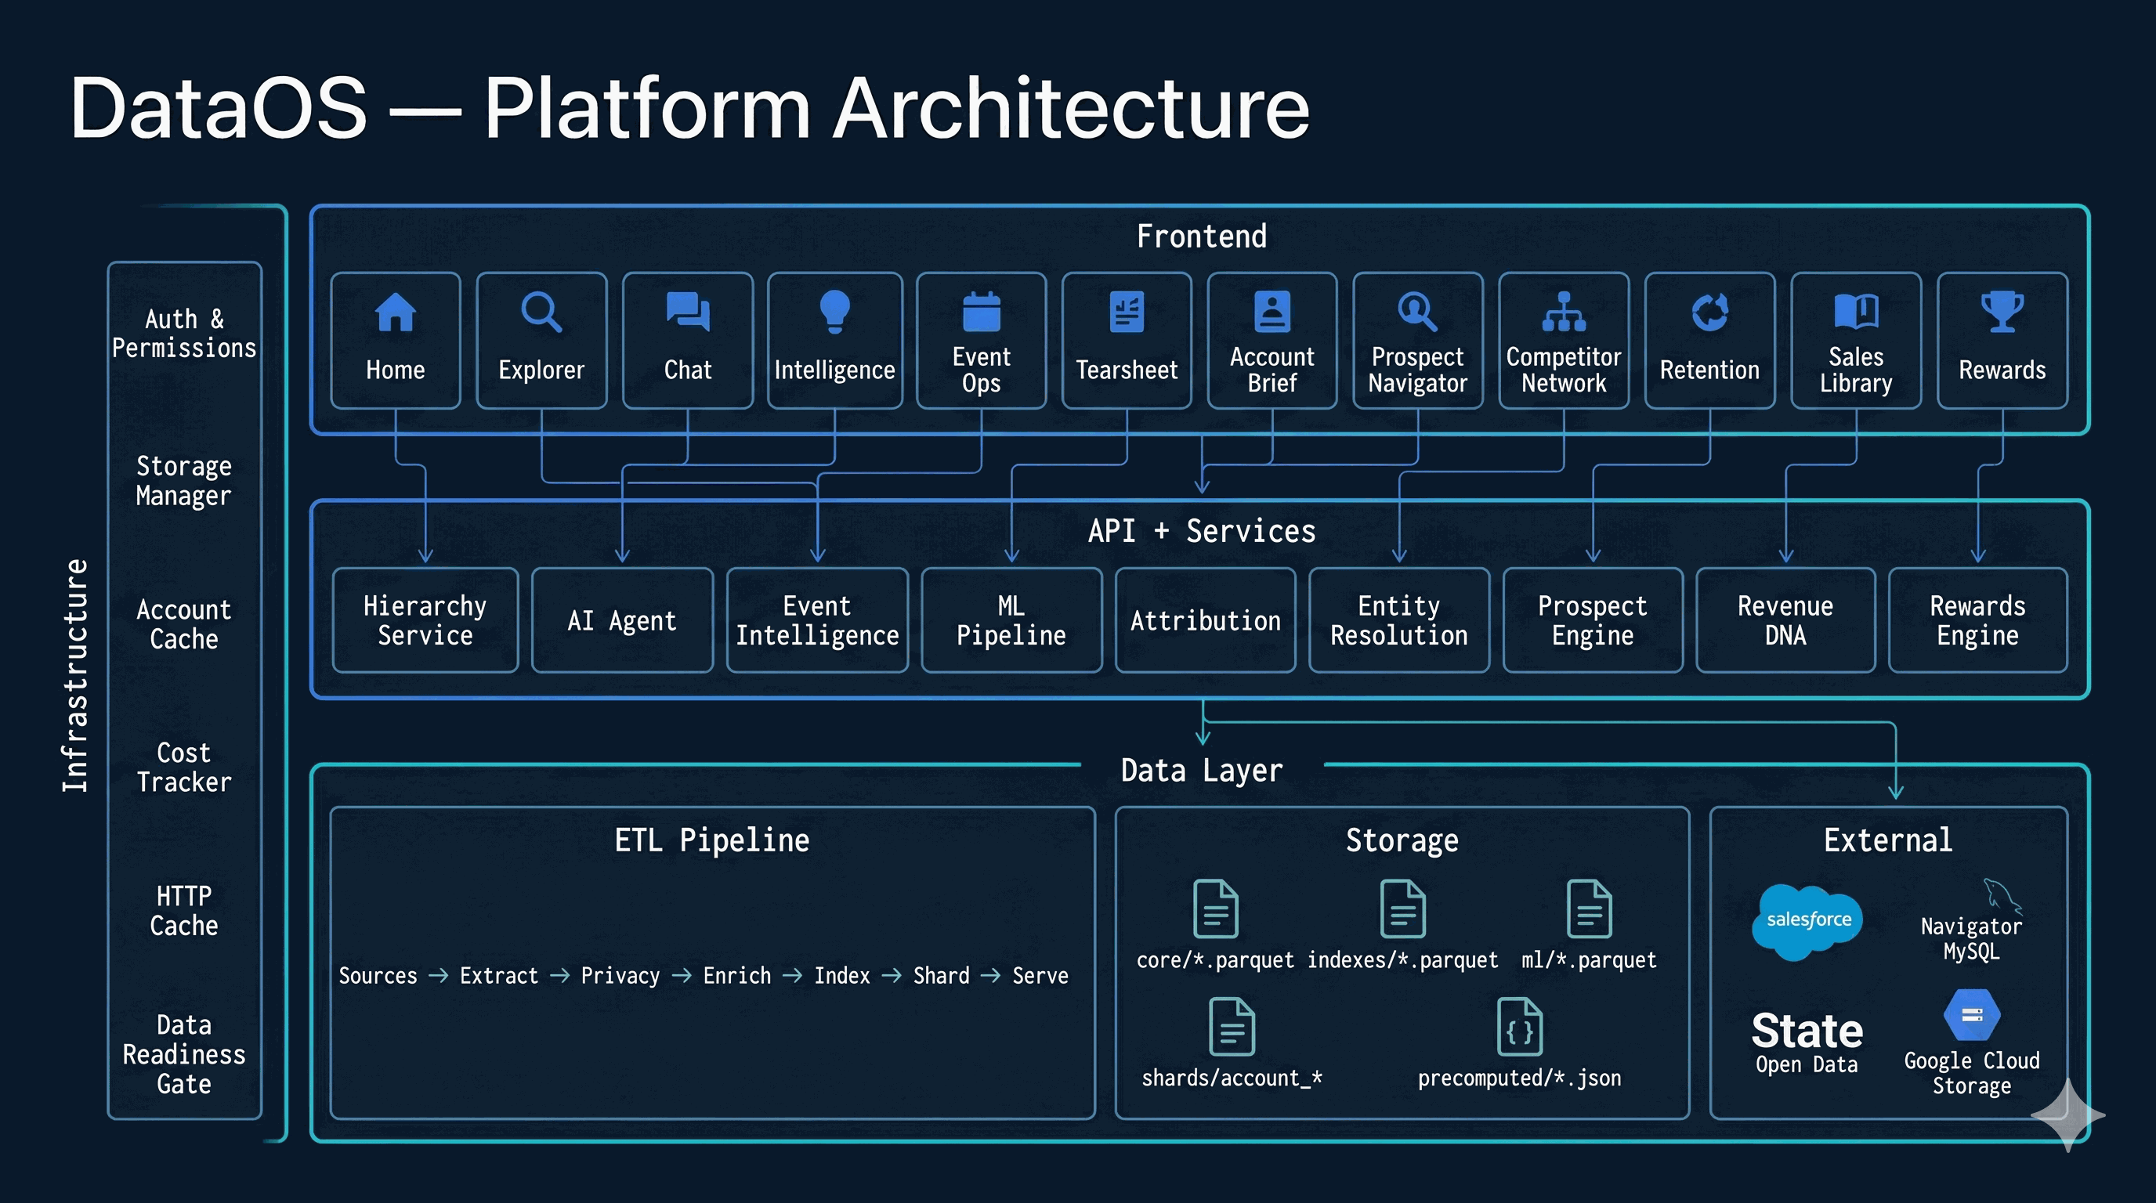Select the Hierarchy Service box
The height and width of the screenshot is (1203, 2156).
(x=425, y=620)
